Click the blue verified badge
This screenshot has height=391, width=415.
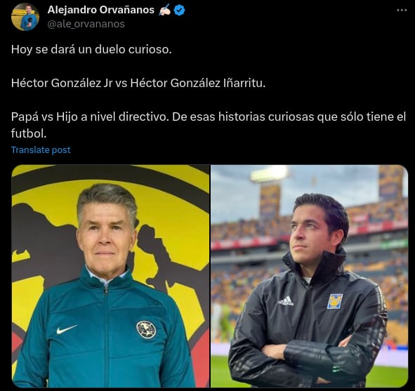(x=180, y=10)
